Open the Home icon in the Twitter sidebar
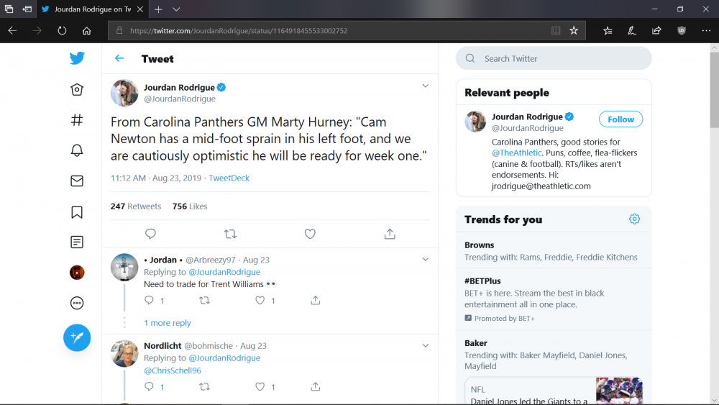 (77, 89)
